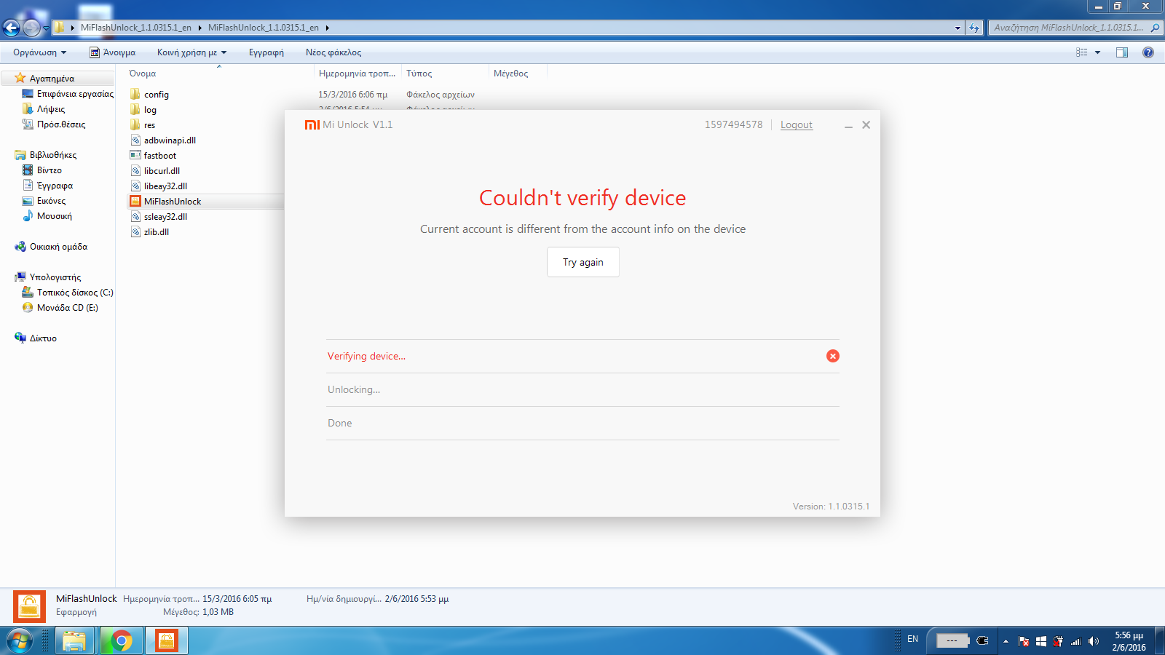Screen dimensions: 1165x655
Task: Click Νέος φάκελος in the toolbar
Action: tap(333, 52)
